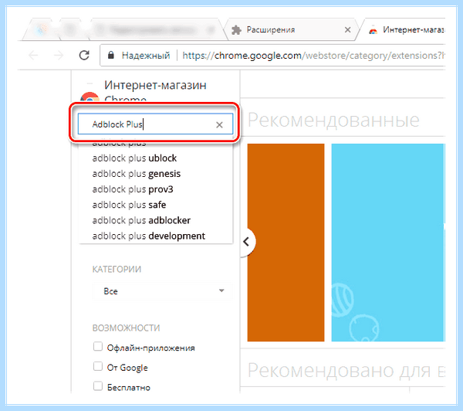Screen dimensions: 463x411
Task: Switch to the Расширения tab
Action: pos(291,29)
